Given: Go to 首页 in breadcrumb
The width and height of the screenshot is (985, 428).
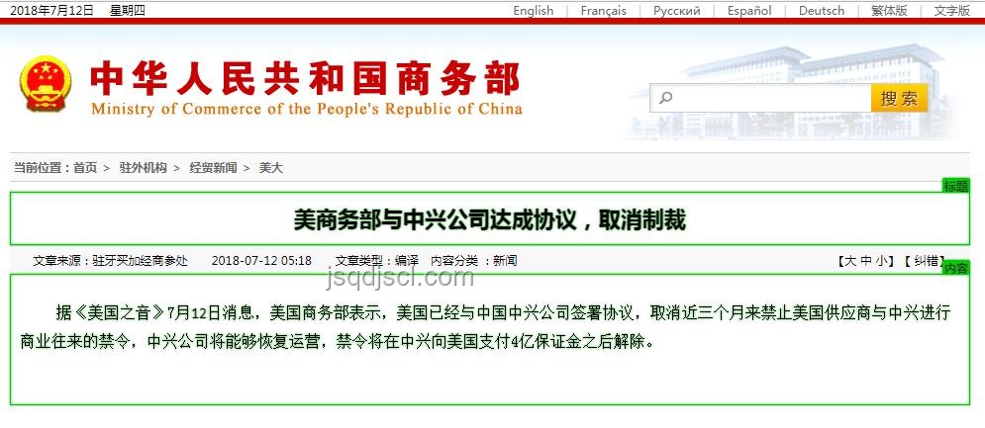Looking at the screenshot, I should [85, 168].
